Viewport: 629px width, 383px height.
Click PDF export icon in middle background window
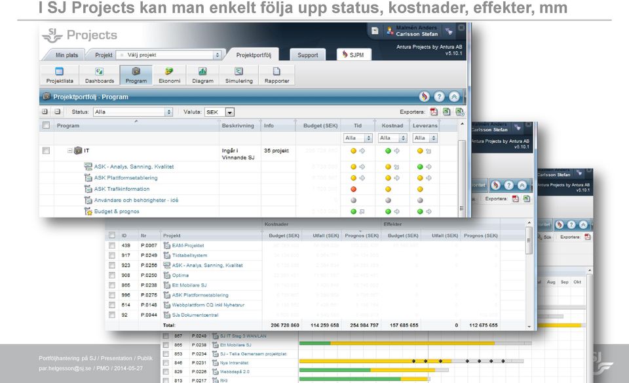(516, 199)
